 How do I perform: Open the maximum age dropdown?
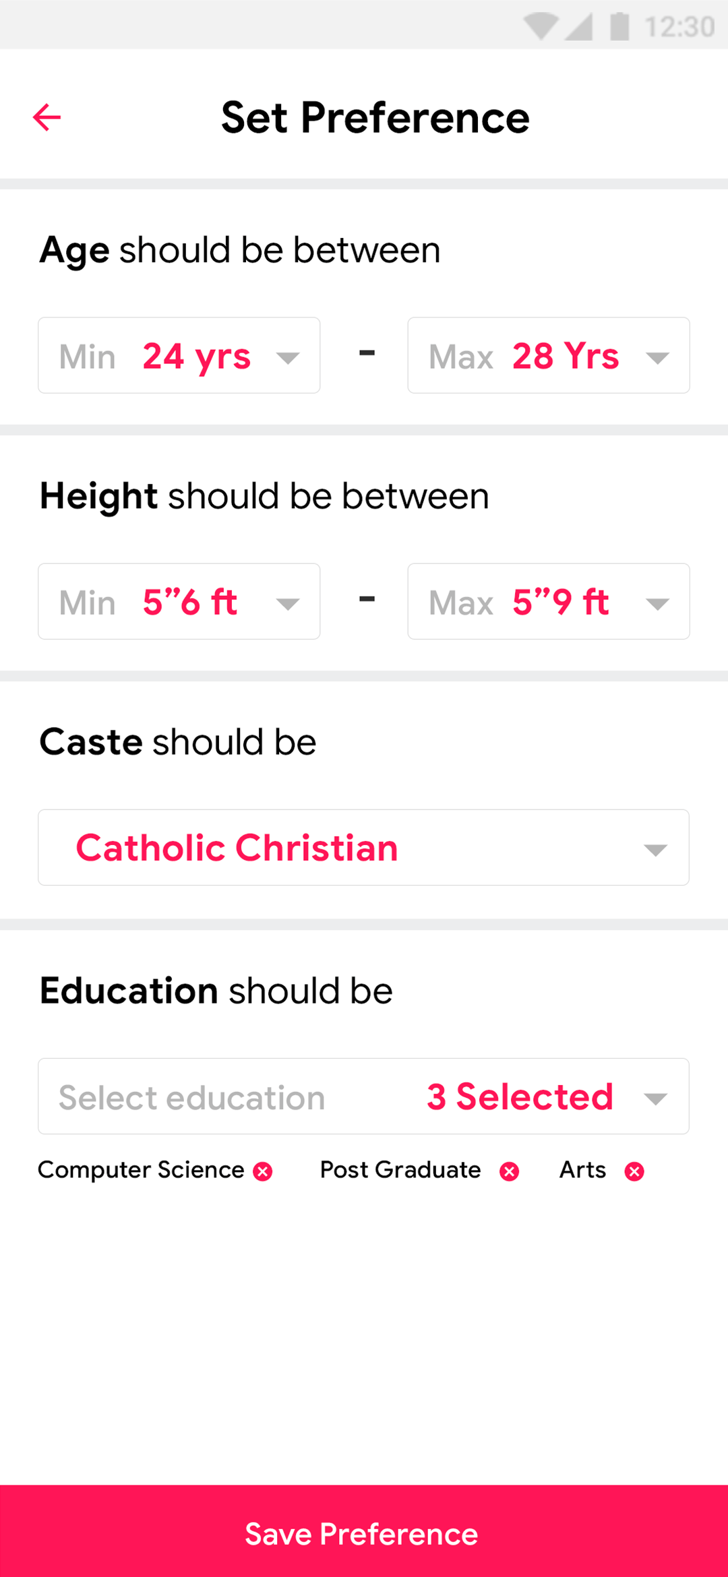click(x=657, y=357)
